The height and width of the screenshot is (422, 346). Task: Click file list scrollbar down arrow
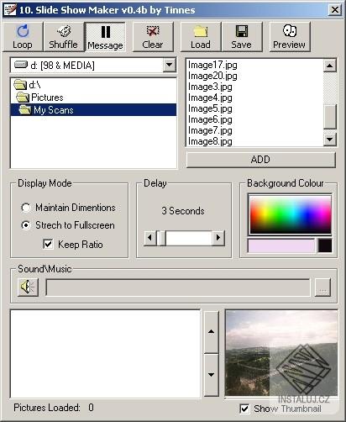(x=330, y=139)
